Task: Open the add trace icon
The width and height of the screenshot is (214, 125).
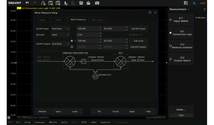Action: 50,3
